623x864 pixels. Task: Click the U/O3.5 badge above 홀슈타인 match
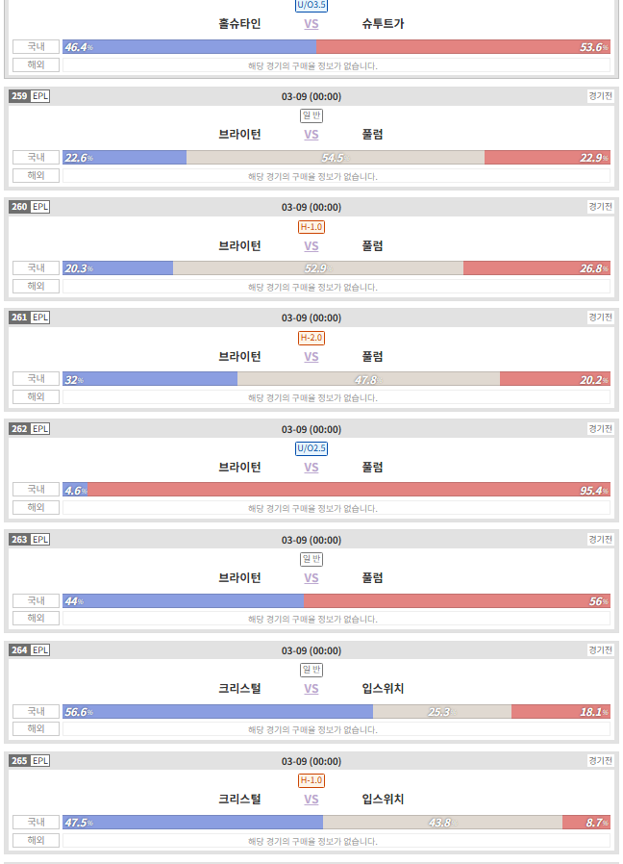311,6
